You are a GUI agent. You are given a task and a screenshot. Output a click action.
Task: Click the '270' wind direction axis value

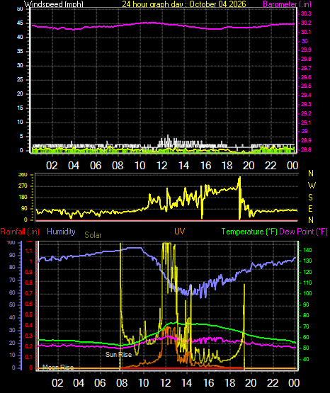[23, 186]
